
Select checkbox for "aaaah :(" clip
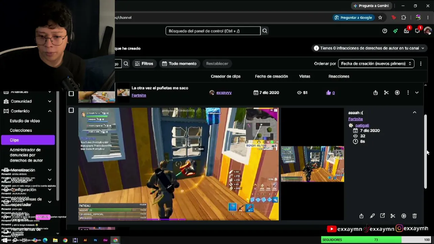[71, 110]
